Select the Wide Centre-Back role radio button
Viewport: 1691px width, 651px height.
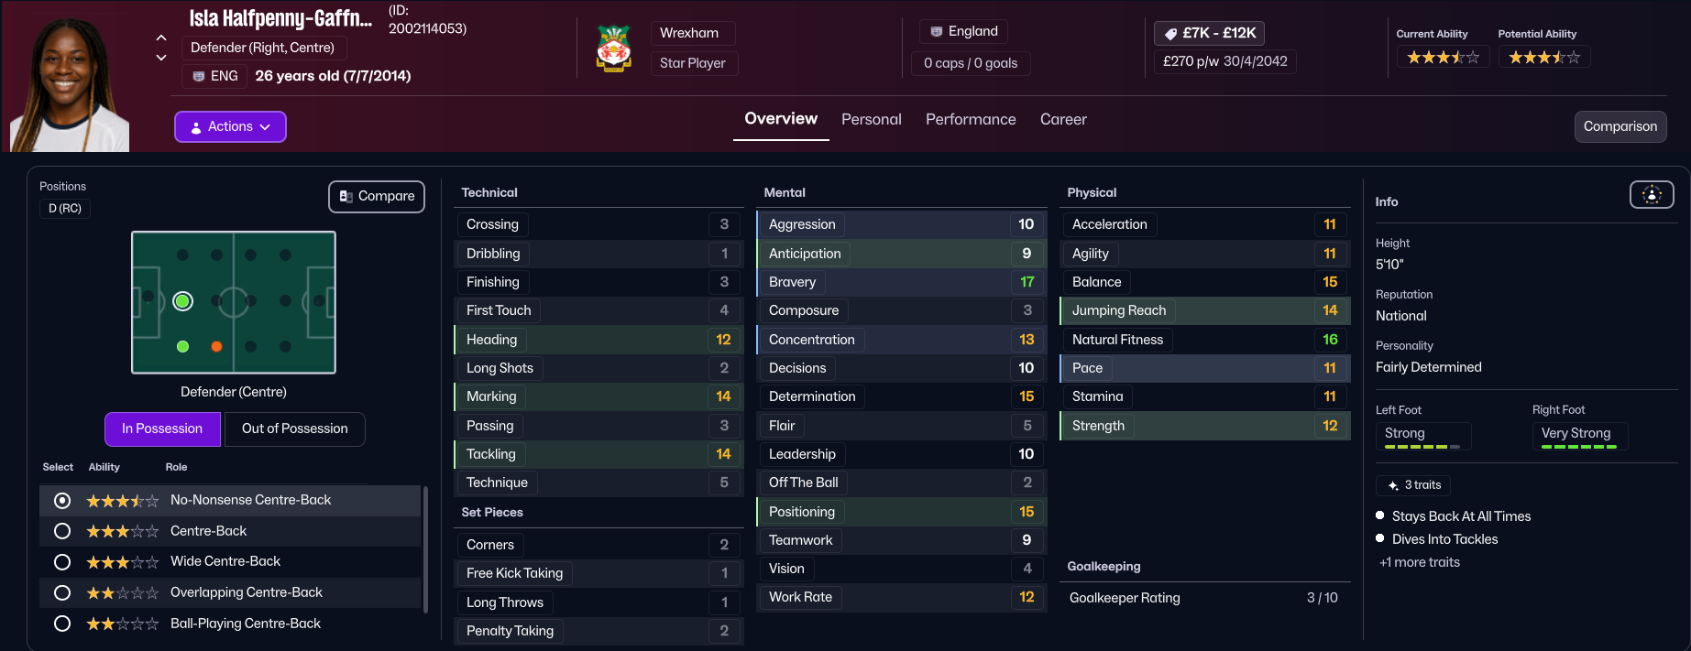(x=62, y=562)
